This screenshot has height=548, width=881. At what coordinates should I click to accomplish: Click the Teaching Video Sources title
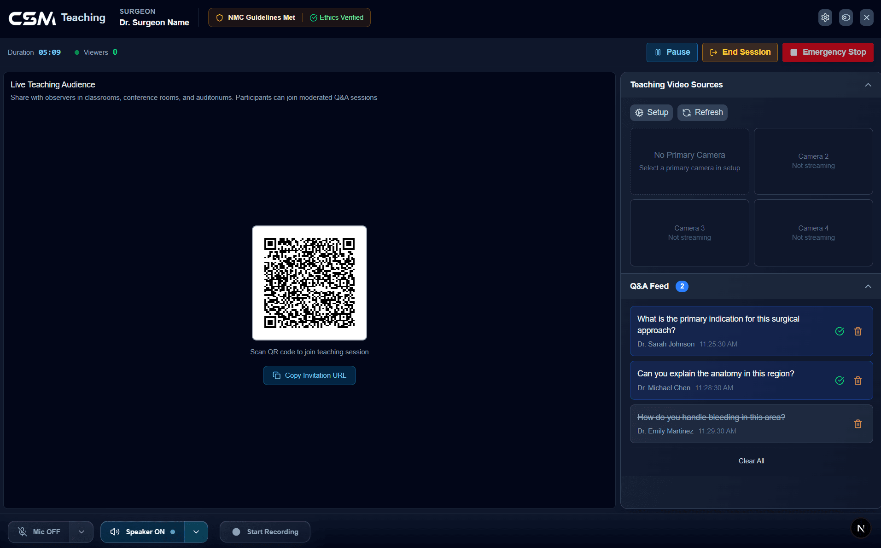(x=676, y=85)
